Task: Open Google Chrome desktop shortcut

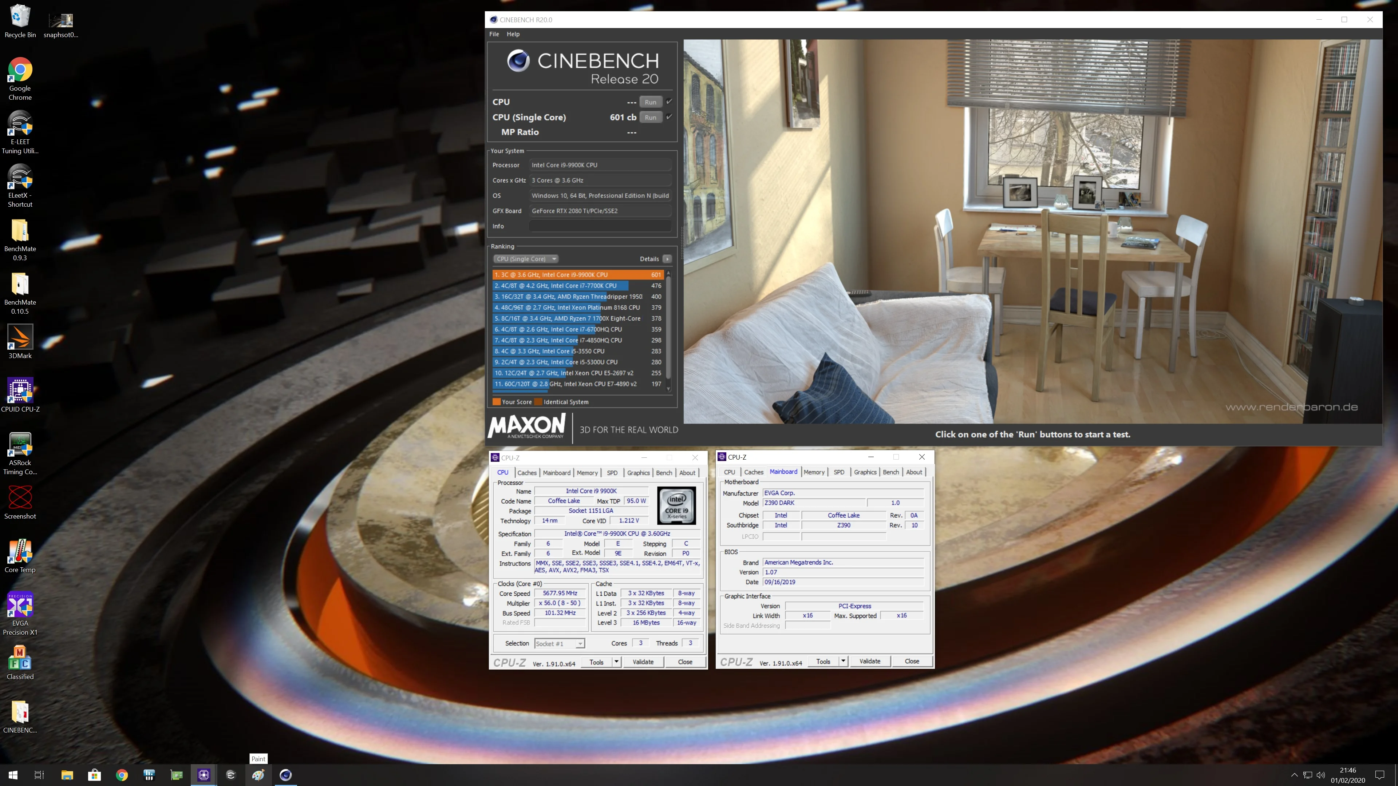Action: coord(20,79)
